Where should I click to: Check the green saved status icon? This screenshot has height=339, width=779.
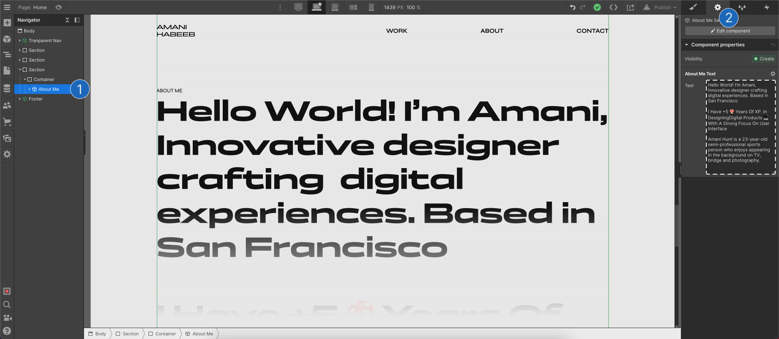pyautogui.click(x=597, y=7)
